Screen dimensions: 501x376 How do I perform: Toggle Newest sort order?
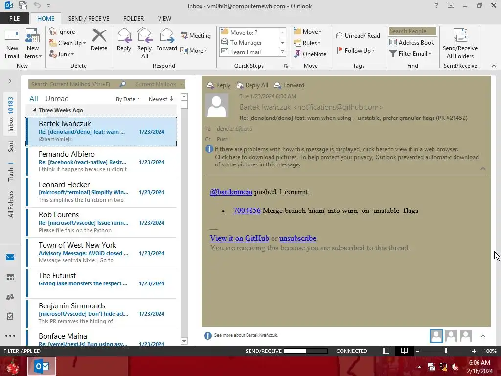(161, 99)
